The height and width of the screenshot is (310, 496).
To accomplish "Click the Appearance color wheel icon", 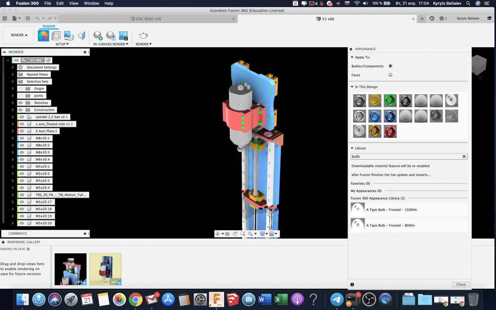I will click(x=43, y=36).
